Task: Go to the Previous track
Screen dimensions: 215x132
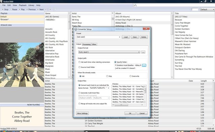Action: coord(31,9)
